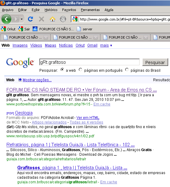The image size is (170, 187).
Task: Click the guiaja.com.br/busca/categoria/refratarios URL text
Action: [x=46, y=159]
